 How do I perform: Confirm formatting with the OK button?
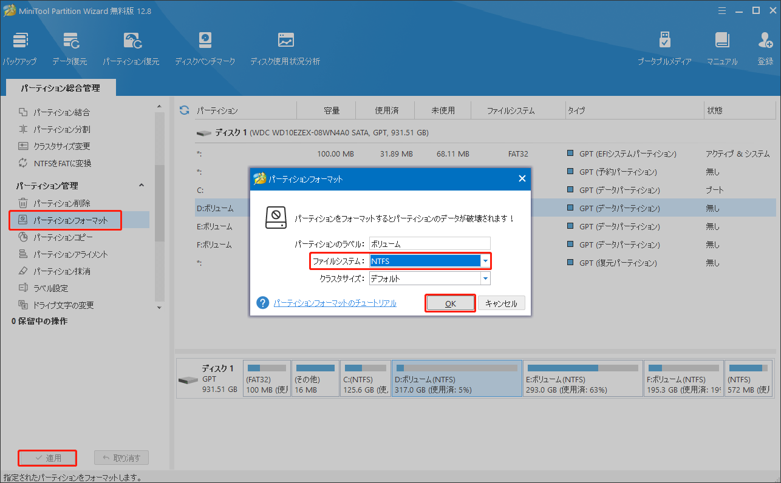(450, 303)
